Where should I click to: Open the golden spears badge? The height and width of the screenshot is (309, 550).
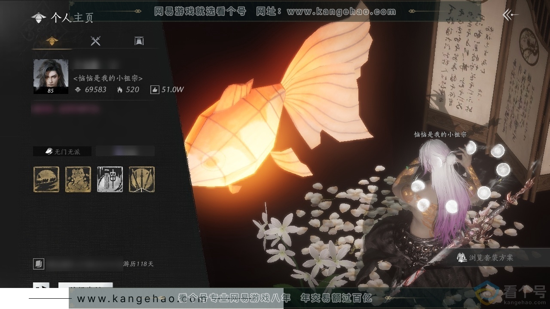pos(142,179)
